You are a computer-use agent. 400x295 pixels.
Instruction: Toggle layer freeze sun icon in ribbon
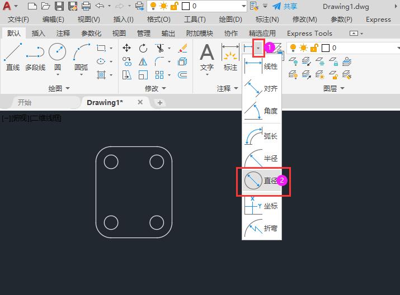[x=304, y=47]
